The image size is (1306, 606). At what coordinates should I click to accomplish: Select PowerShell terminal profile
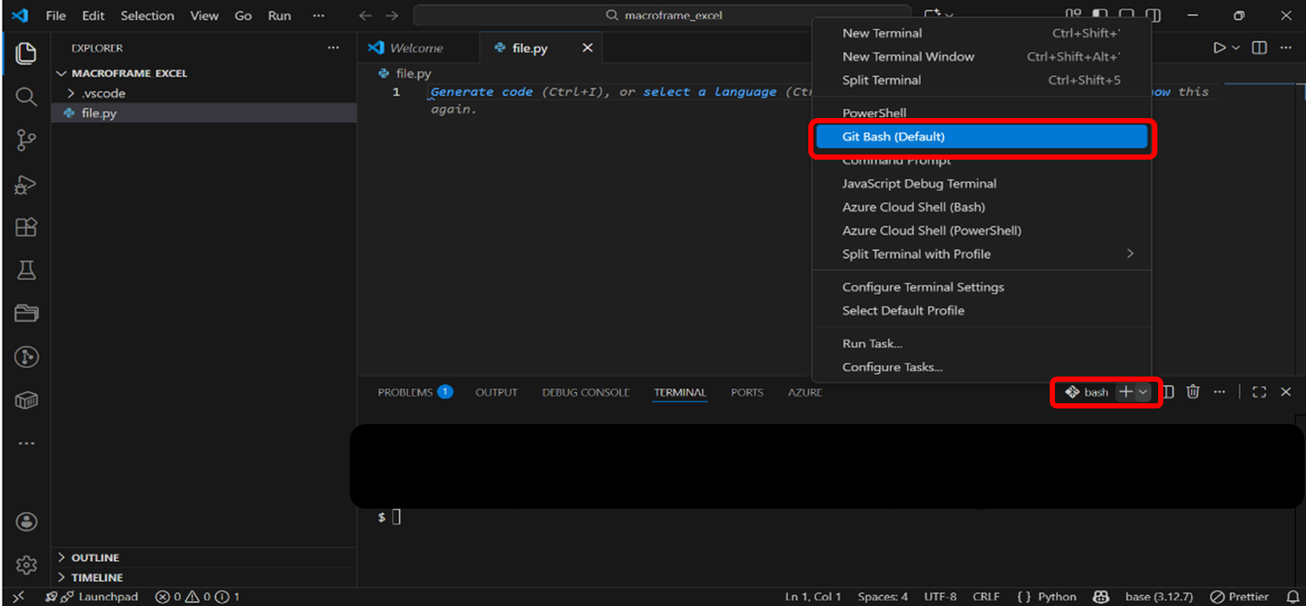[981, 113]
